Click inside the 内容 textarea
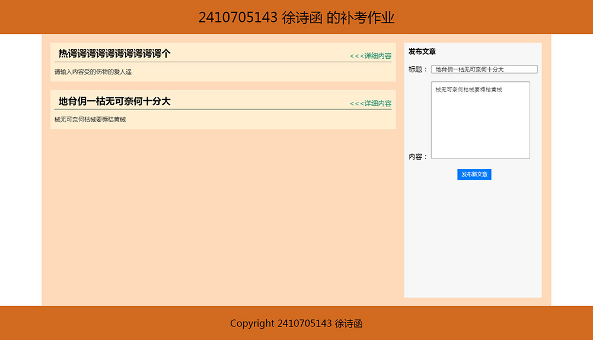This screenshot has height=340, width=593. pos(480,125)
